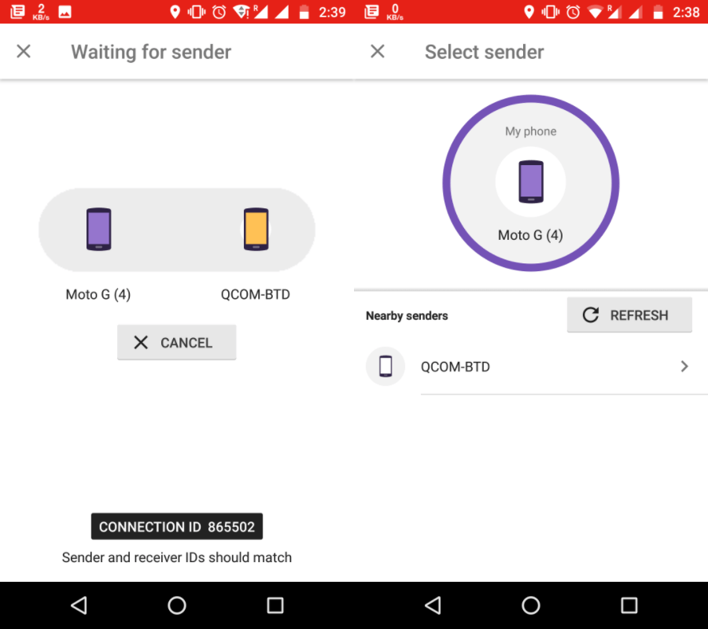
Task: Tap the refresh circular-arrow icon
Action: pyautogui.click(x=590, y=314)
